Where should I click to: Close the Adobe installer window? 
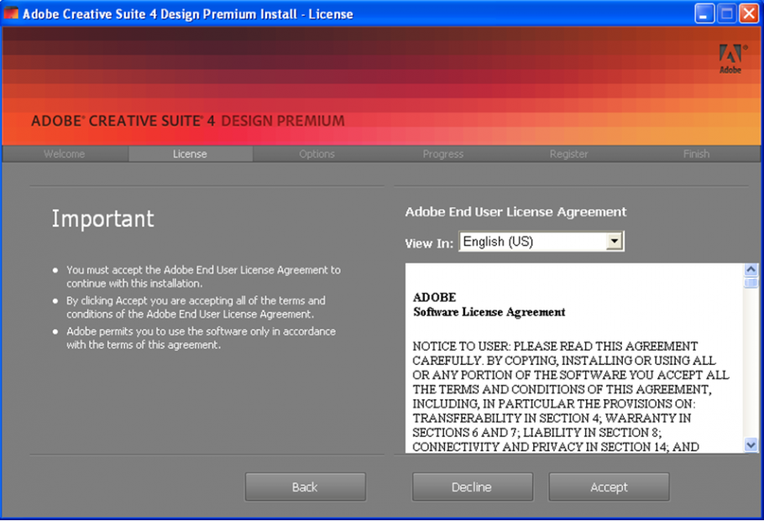click(x=748, y=13)
